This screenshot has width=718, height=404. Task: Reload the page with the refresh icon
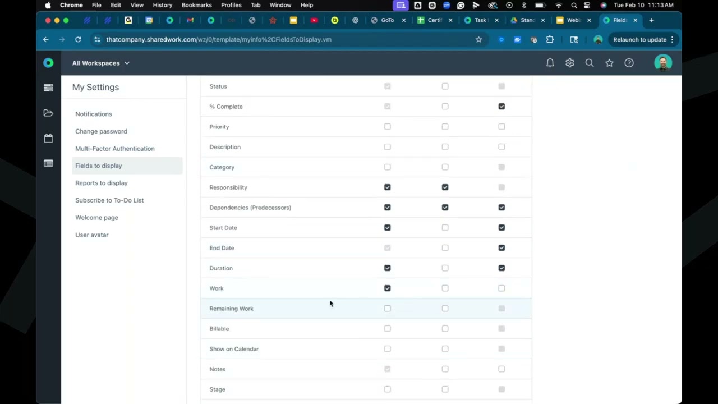(x=78, y=39)
